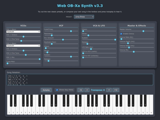Play the white piano key labeled 9
Viewport: 160px width, 120px height.
click(x=41, y=111)
